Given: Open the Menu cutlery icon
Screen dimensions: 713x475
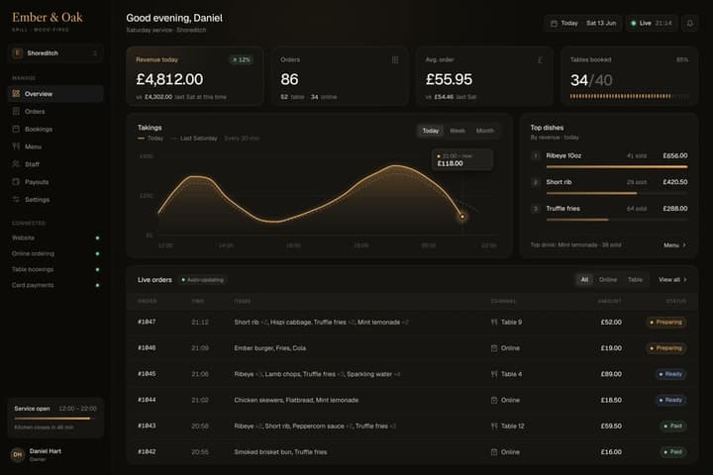Looking at the screenshot, I should tap(16, 146).
